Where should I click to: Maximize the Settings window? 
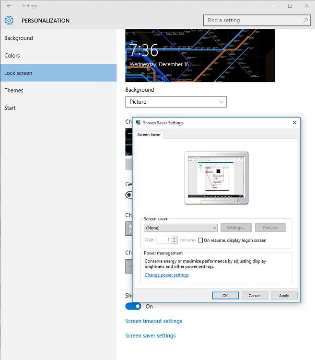tap(290, 6)
